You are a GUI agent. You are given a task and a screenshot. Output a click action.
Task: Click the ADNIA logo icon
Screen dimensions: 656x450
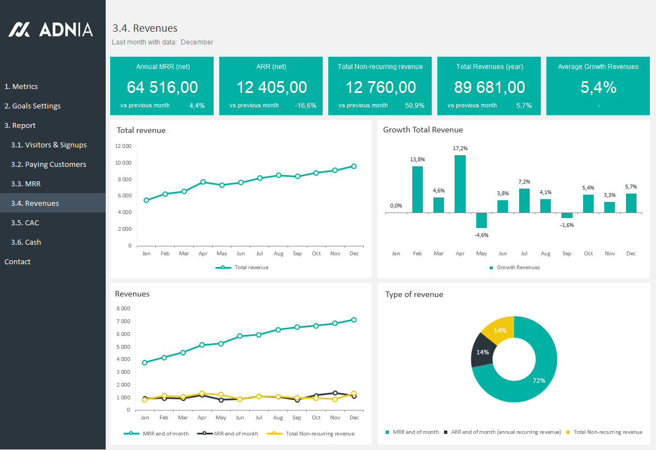[21, 29]
